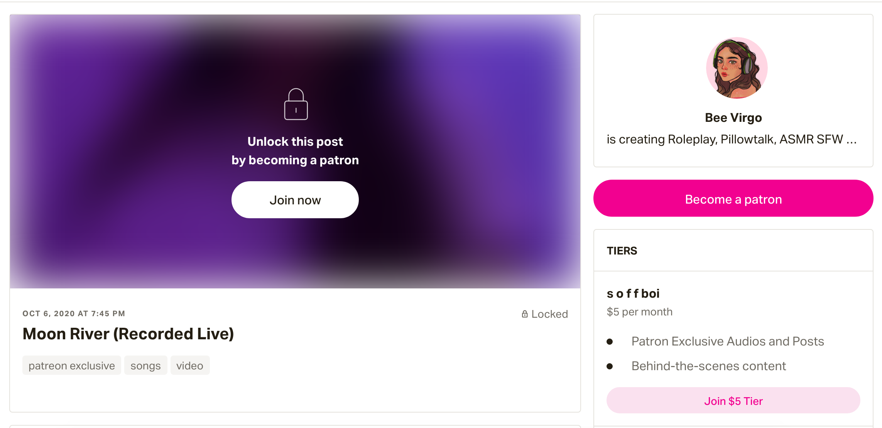This screenshot has height=428, width=882.
Task: Click the TIERS section heading
Action: (x=622, y=251)
